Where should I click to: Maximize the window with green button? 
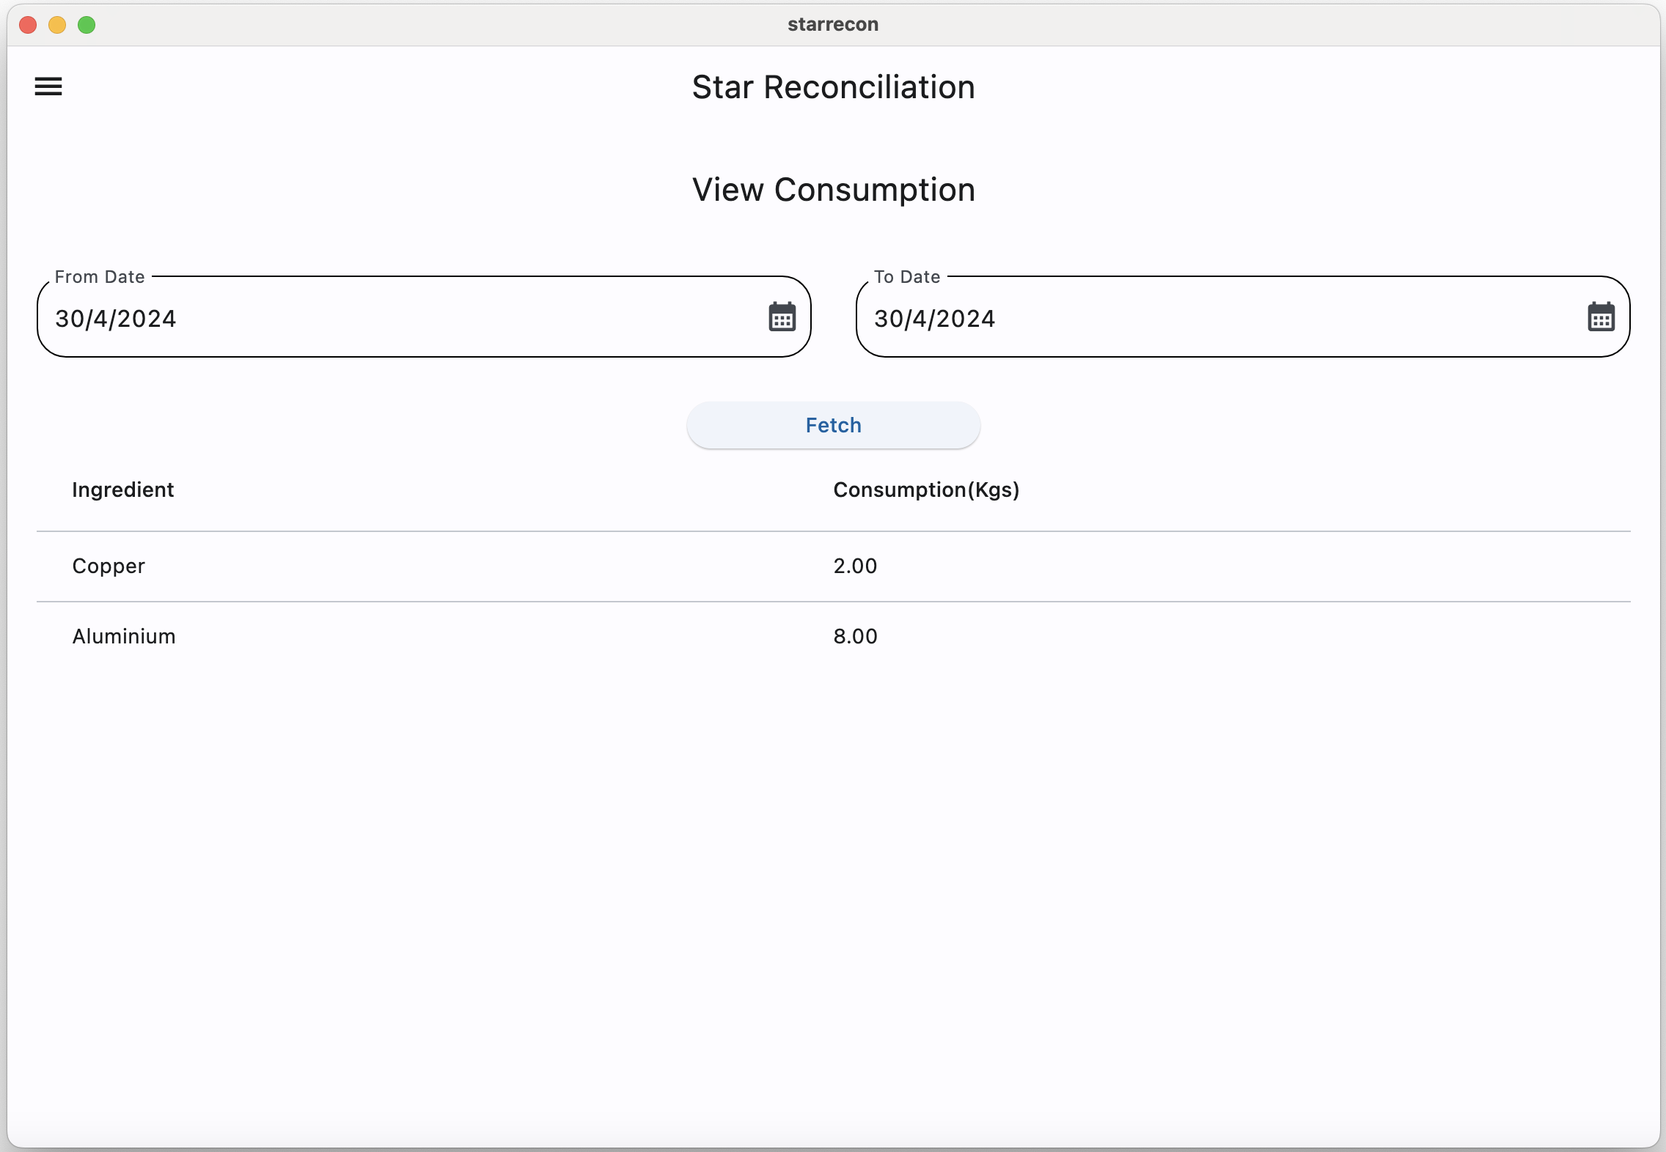[x=87, y=25]
